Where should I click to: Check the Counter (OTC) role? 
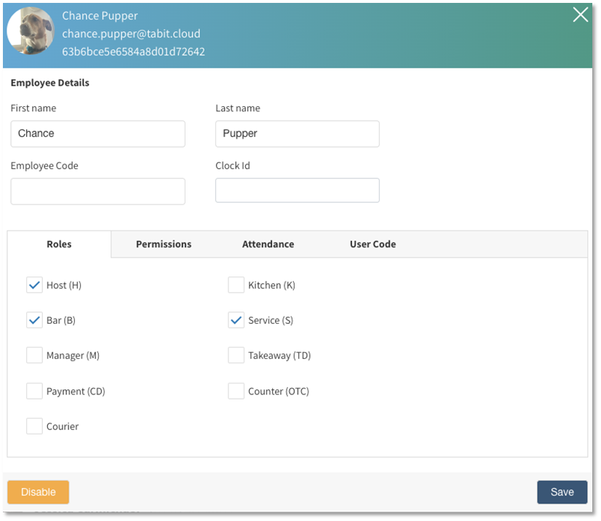coord(236,391)
